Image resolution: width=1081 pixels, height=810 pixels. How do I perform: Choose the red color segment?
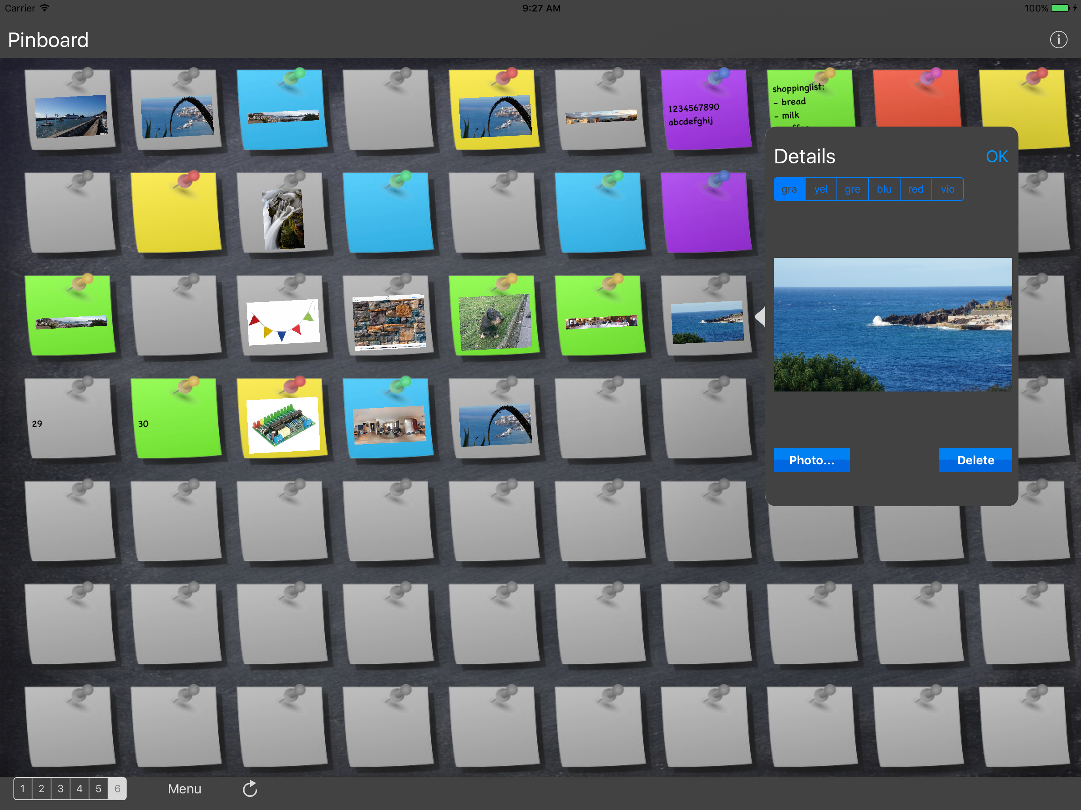point(915,189)
